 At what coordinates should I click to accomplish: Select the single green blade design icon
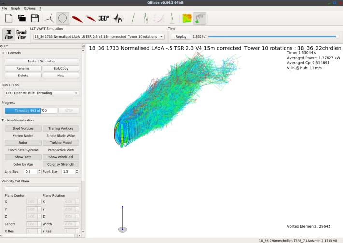click(133, 18)
